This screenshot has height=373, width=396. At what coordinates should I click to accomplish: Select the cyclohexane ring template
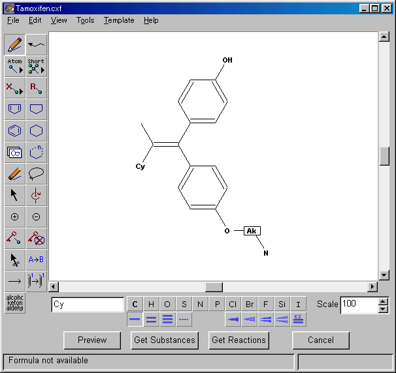tap(37, 131)
